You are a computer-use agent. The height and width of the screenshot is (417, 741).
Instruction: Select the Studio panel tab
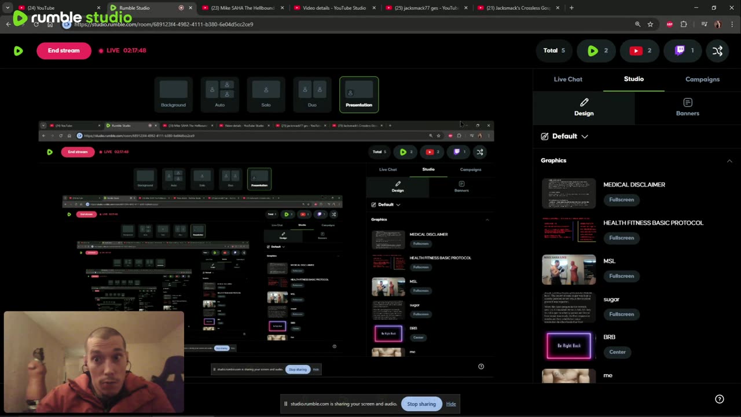pos(634,79)
